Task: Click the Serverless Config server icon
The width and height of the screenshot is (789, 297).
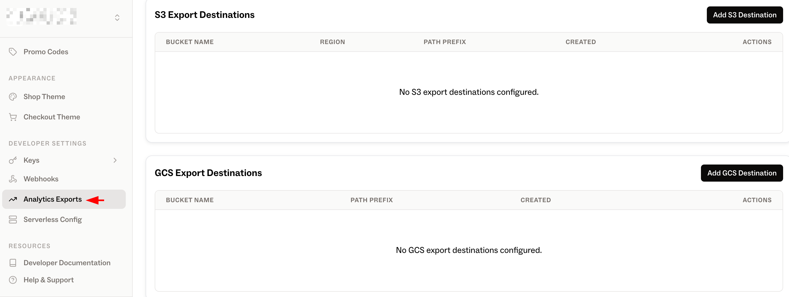Action: [13, 220]
